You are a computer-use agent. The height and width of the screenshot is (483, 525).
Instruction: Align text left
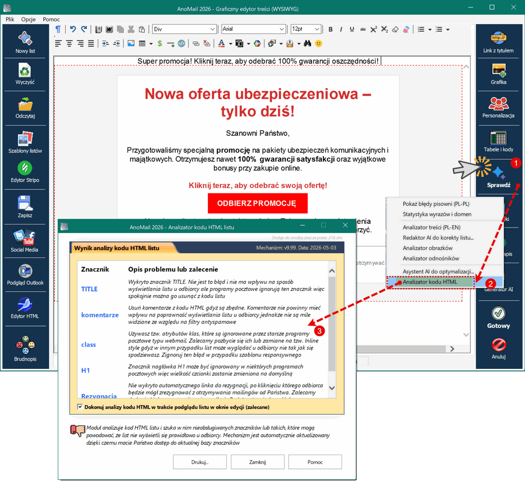(58, 43)
